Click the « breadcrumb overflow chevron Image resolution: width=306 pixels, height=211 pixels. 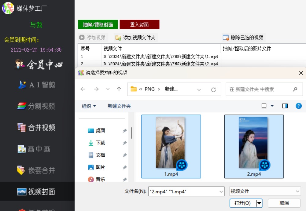[141, 89]
